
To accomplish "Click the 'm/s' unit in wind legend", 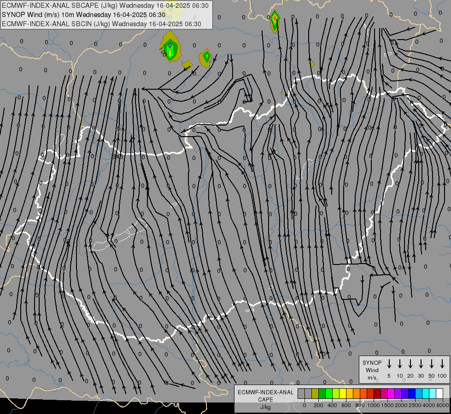I will pyautogui.click(x=372, y=378).
